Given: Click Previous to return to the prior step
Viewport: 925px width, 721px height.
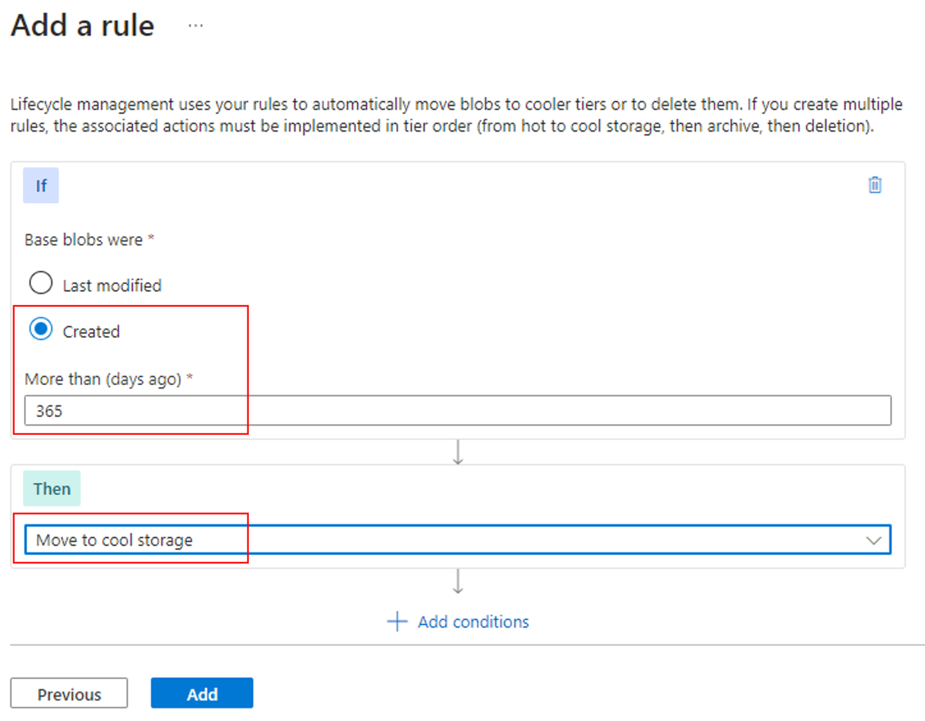Looking at the screenshot, I should tap(69, 694).
